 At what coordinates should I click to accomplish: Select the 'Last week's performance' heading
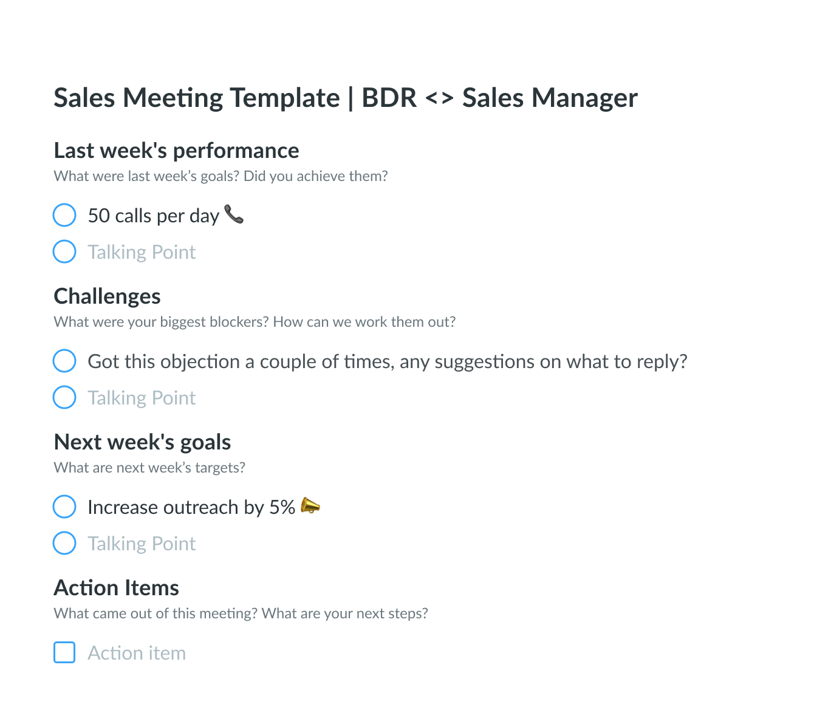176,151
